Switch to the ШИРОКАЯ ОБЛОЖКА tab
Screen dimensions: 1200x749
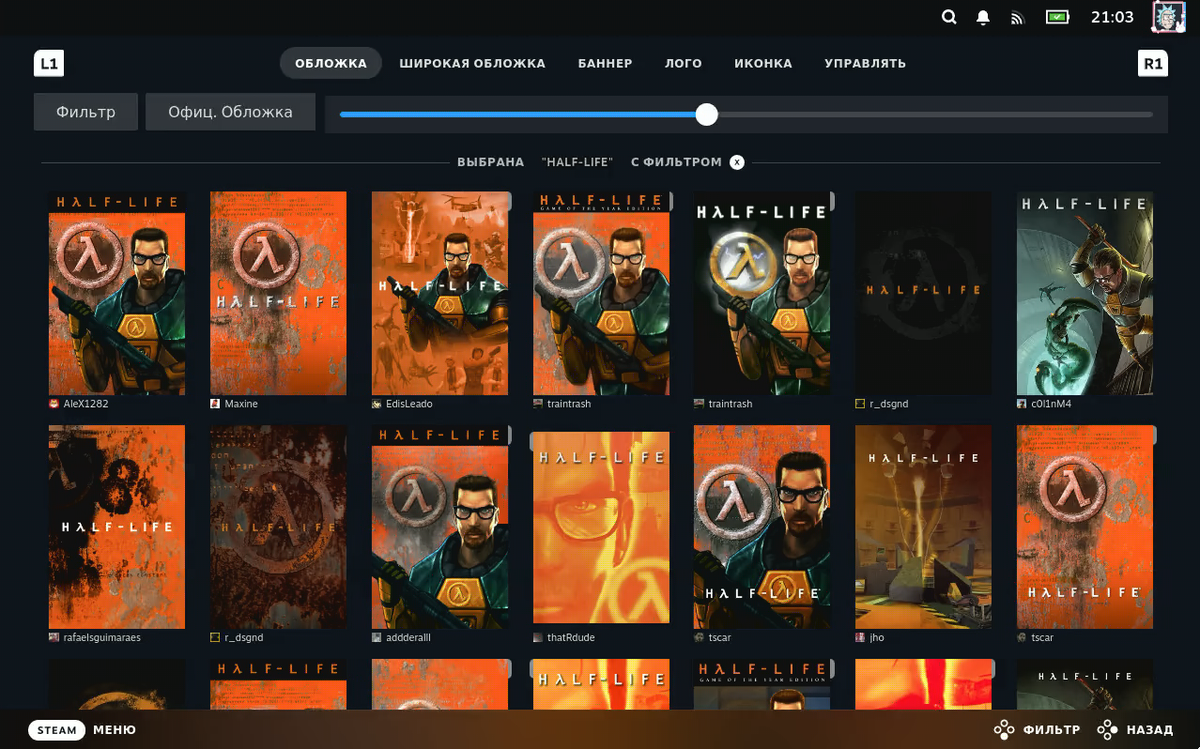tap(472, 64)
